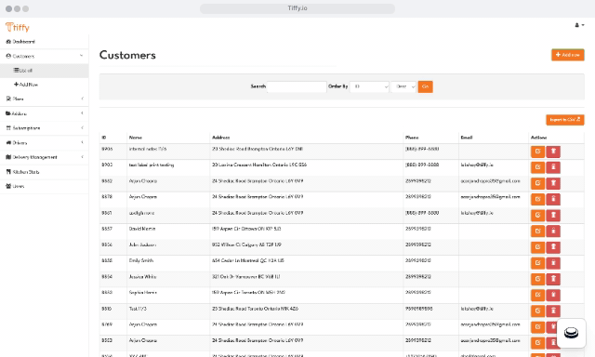The height and width of the screenshot is (357, 595).
Task: Expand the Addons sidebar section
Action: (x=44, y=113)
